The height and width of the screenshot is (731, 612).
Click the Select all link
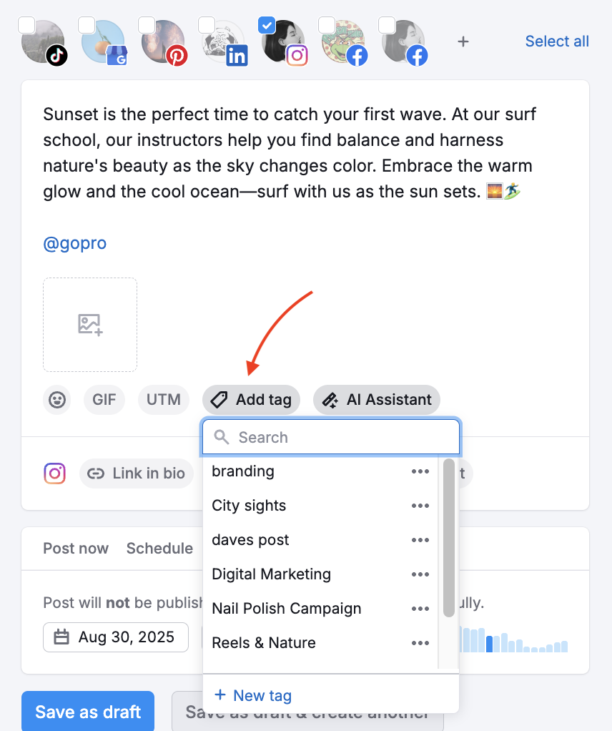(x=557, y=41)
